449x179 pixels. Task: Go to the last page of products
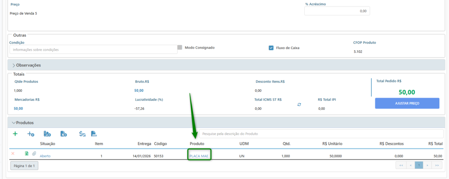[437, 165]
